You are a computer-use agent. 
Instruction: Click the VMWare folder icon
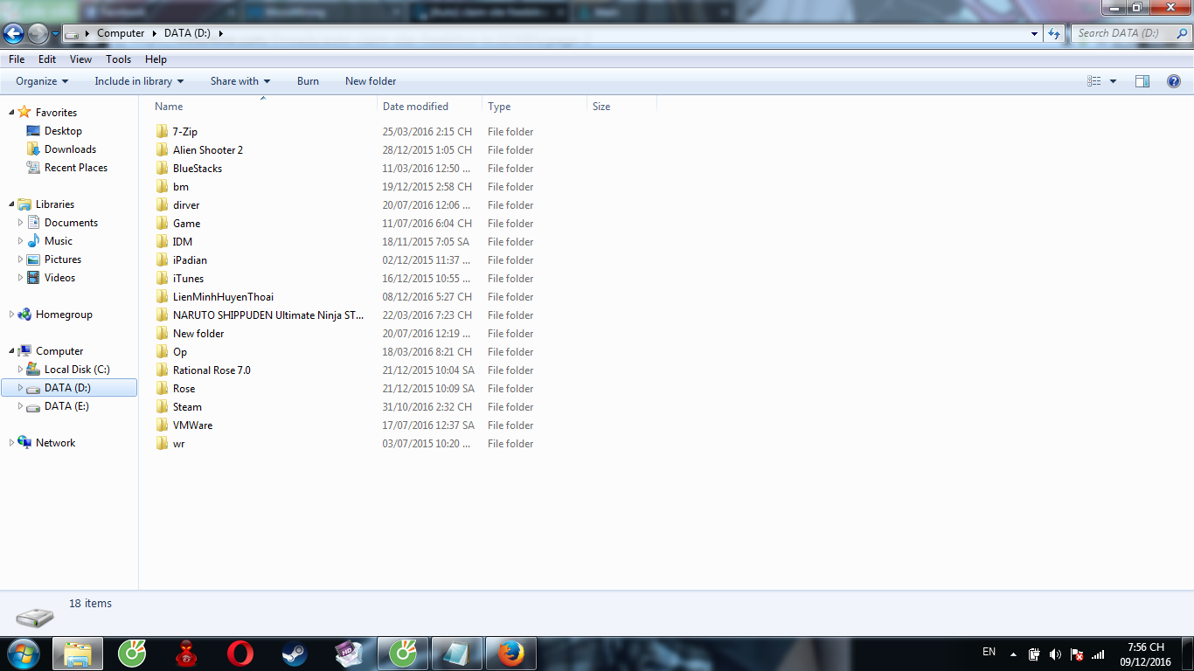point(162,425)
